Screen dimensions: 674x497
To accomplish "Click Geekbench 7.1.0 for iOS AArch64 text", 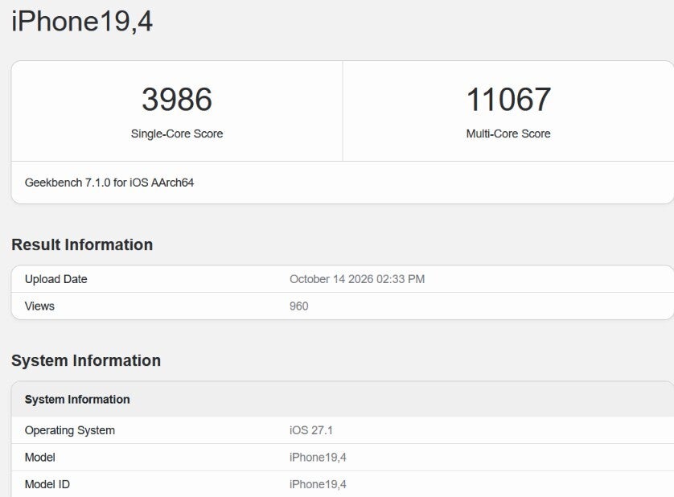I will click(109, 183).
